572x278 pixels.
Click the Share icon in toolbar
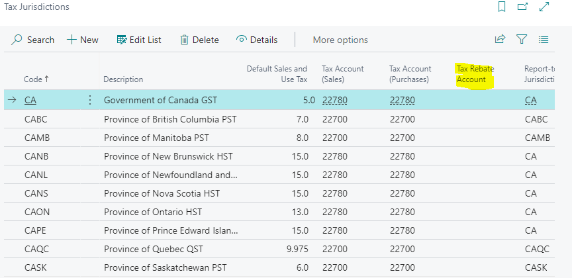[x=500, y=40]
